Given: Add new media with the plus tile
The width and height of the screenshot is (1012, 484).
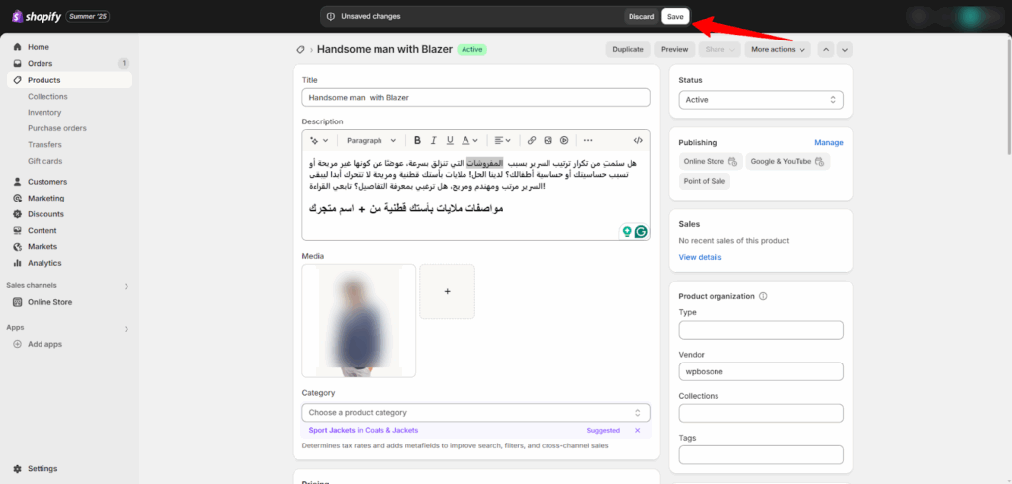Looking at the screenshot, I should (x=447, y=291).
